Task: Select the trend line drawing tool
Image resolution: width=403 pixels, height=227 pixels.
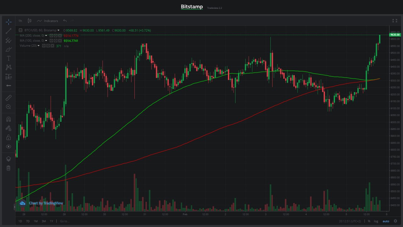Action: (9, 31)
